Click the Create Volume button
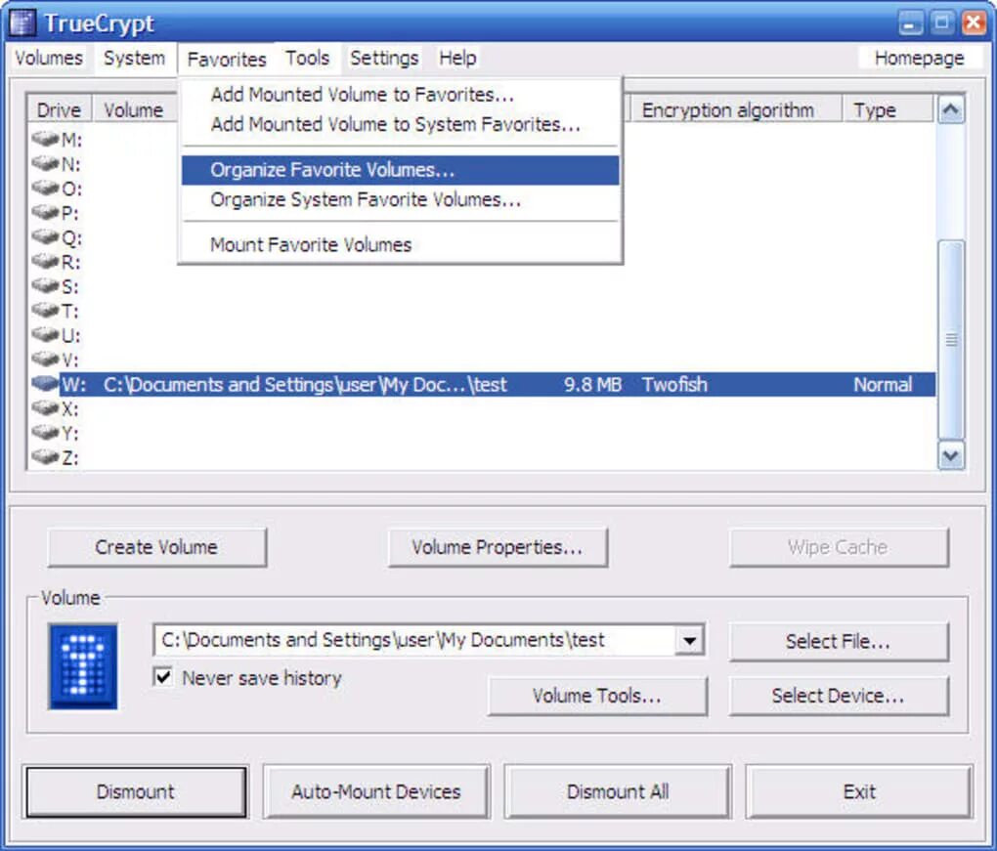 [157, 547]
